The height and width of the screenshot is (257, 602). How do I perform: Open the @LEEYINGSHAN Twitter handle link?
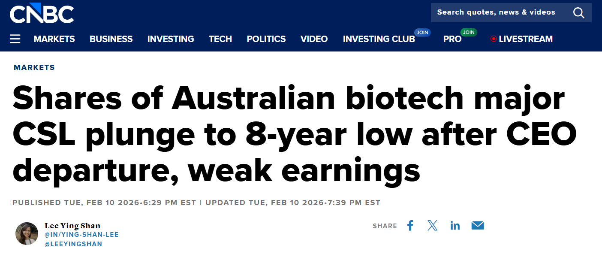point(74,243)
